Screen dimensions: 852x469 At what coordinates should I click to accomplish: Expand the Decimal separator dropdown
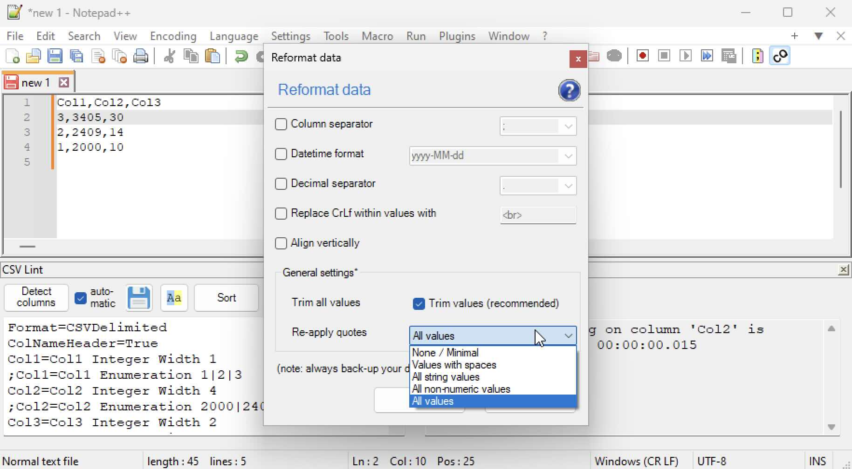pos(568,186)
